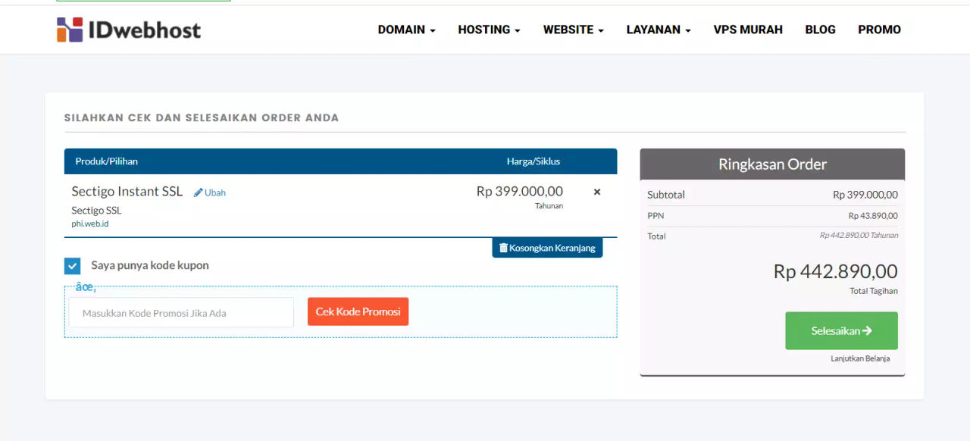970x441 pixels.
Task: Open the DOMAIN dropdown menu
Action: coord(407,30)
